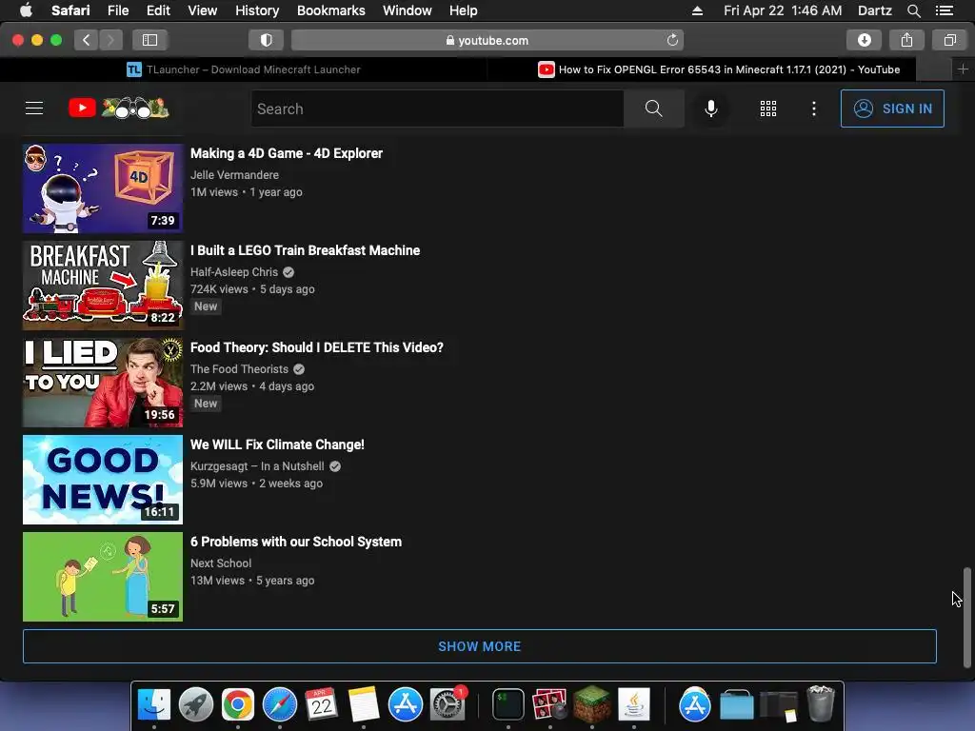Open the YouTube hamburger guide menu
Screen dimensions: 975x731
pyautogui.click(x=34, y=109)
